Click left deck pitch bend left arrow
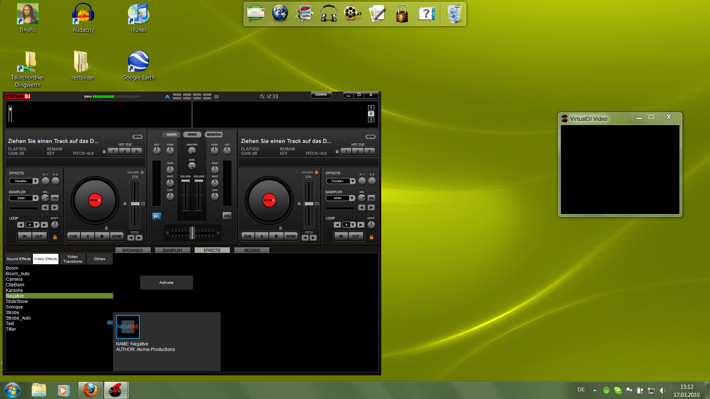Screen dimensions: 710x399 131,238
